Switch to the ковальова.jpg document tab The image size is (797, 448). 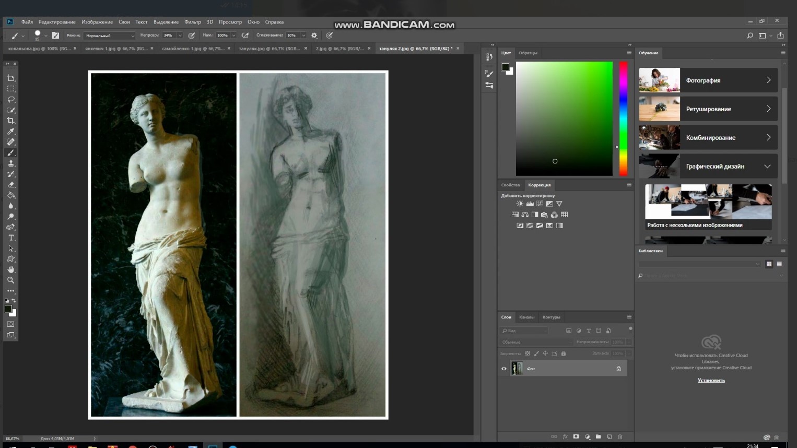pyautogui.click(x=39, y=49)
